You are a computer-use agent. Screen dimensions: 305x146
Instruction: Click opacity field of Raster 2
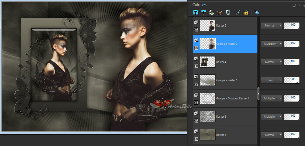tap(292, 26)
